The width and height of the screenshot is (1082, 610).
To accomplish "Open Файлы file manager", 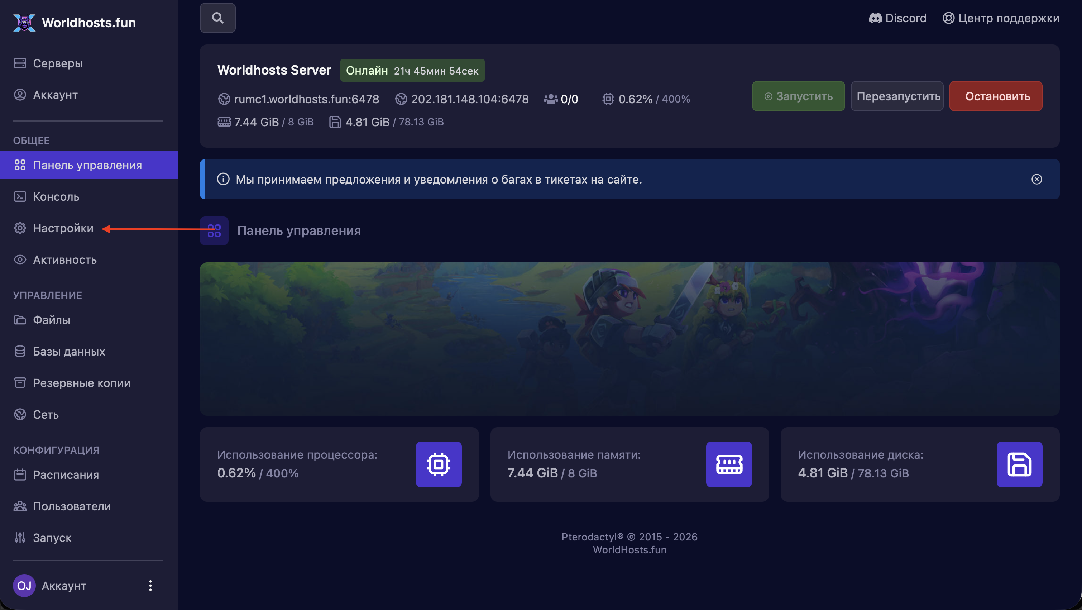I will pos(51,320).
